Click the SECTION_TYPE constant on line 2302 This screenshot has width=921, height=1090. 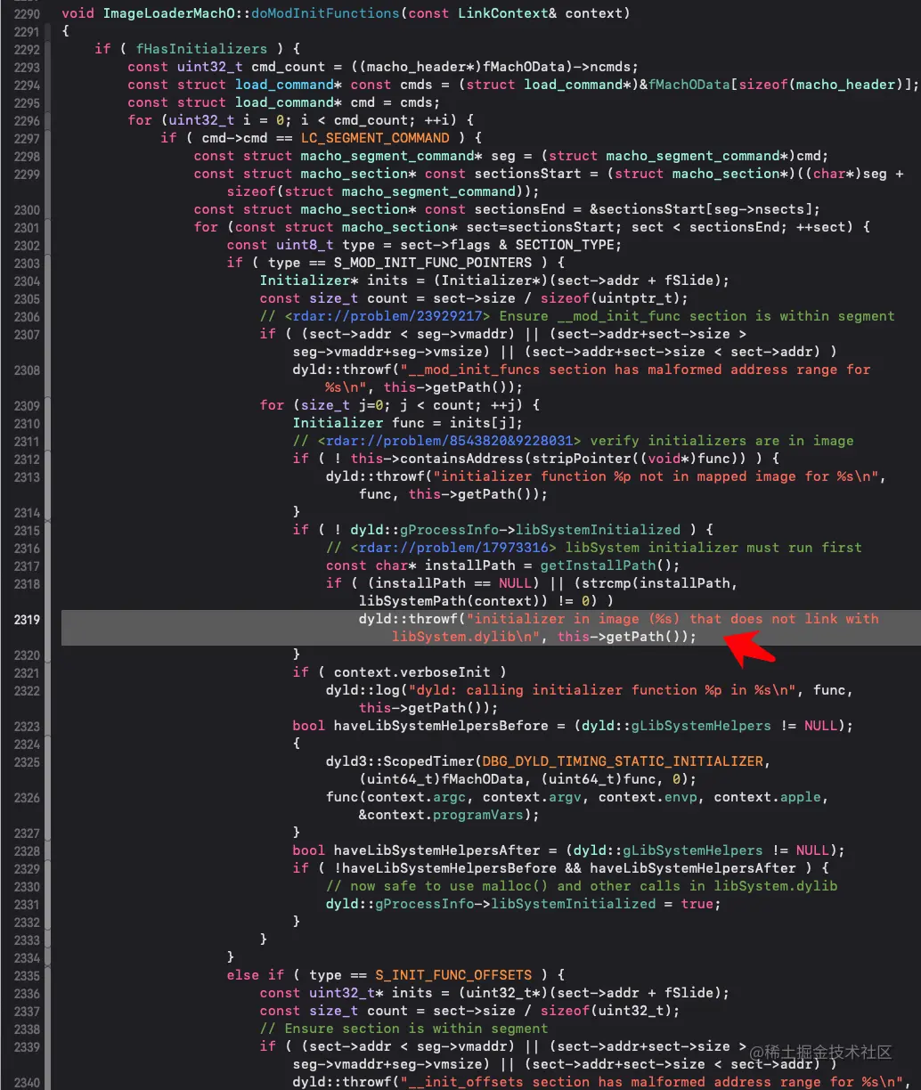click(x=566, y=245)
